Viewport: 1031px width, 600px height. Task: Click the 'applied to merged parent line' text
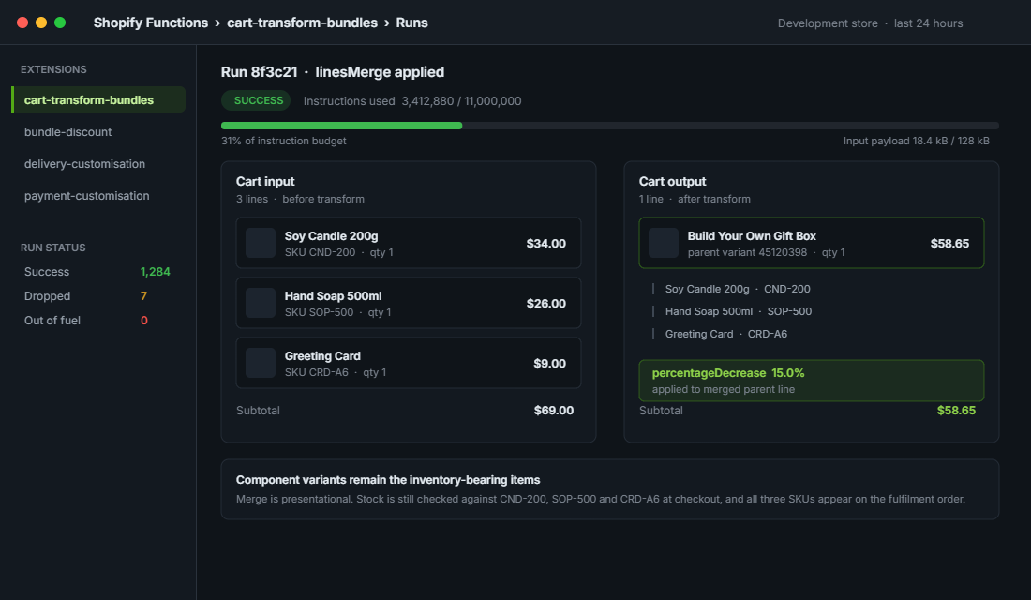click(x=724, y=389)
